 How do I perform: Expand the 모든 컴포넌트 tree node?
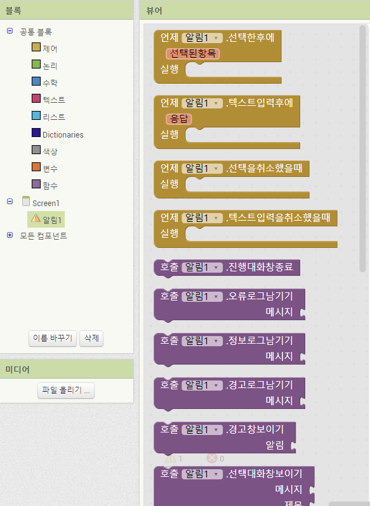point(10,235)
